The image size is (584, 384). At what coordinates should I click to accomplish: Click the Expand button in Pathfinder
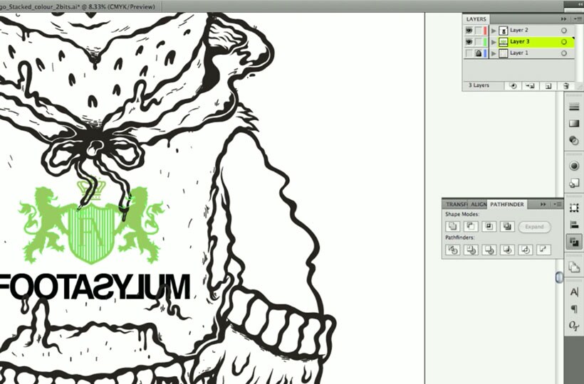tap(534, 227)
